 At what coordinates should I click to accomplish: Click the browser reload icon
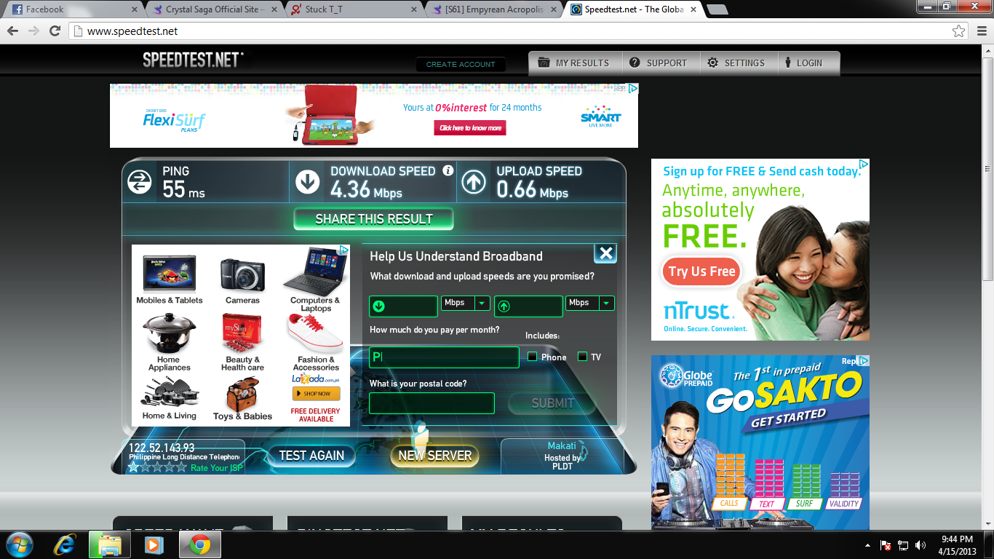click(x=55, y=31)
